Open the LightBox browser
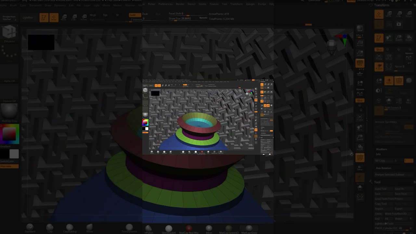Image resolution: width=416 pixels, height=234 pixels. click(28, 18)
